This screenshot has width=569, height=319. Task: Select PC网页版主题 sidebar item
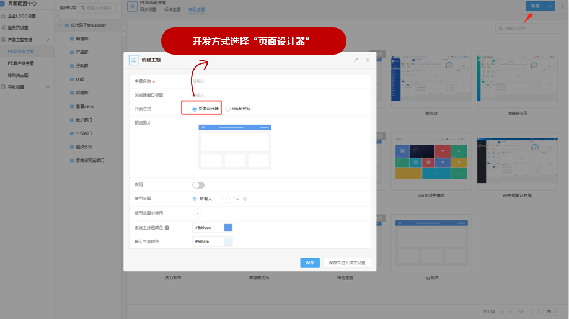coord(20,52)
